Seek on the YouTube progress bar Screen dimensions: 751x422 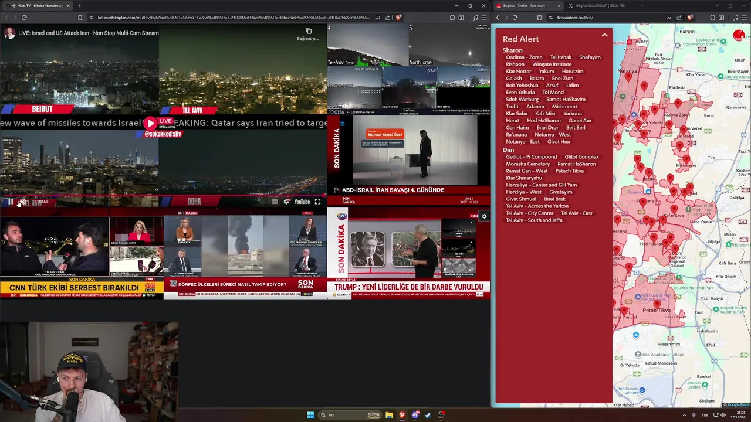pyautogui.click(x=163, y=195)
